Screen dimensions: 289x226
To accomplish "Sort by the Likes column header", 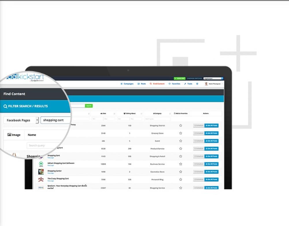I will click(x=103, y=113).
